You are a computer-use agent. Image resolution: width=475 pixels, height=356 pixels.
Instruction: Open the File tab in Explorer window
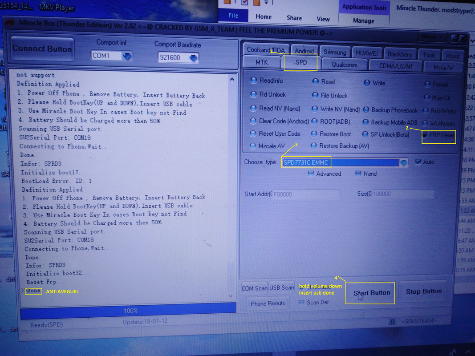tap(233, 16)
